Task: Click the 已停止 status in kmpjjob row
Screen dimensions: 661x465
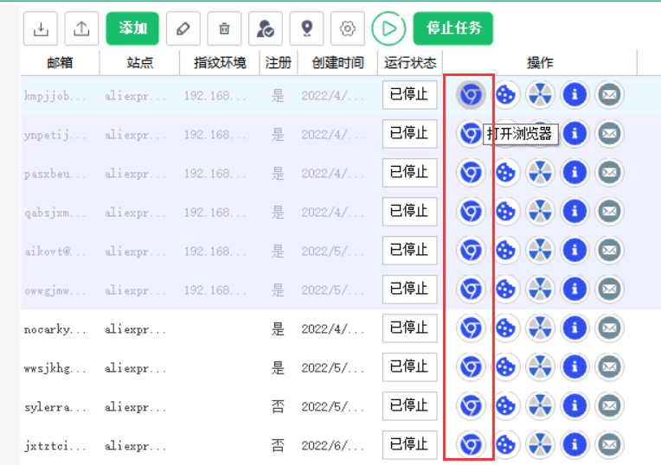Action: coord(410,95)
